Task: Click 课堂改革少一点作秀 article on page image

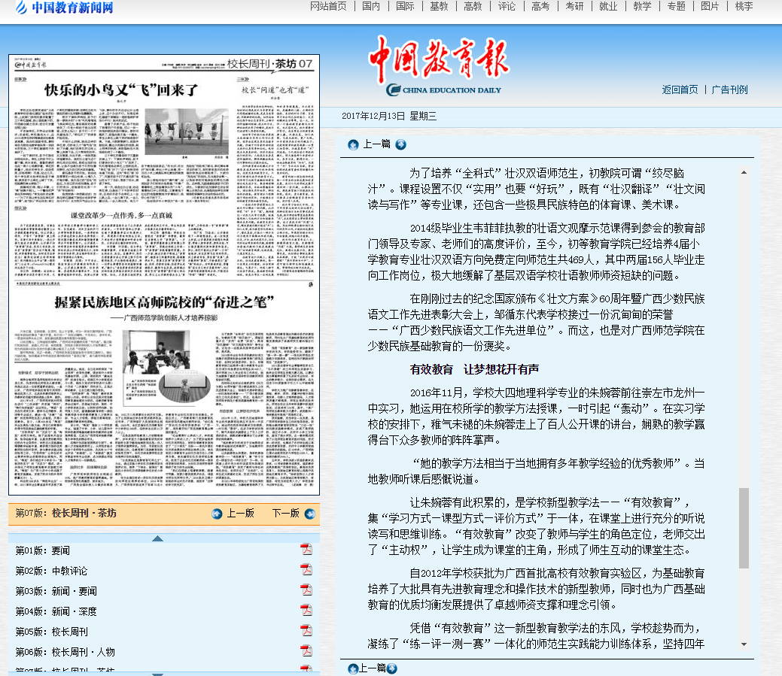Action: pyautogui.click(x=121, y=215)
